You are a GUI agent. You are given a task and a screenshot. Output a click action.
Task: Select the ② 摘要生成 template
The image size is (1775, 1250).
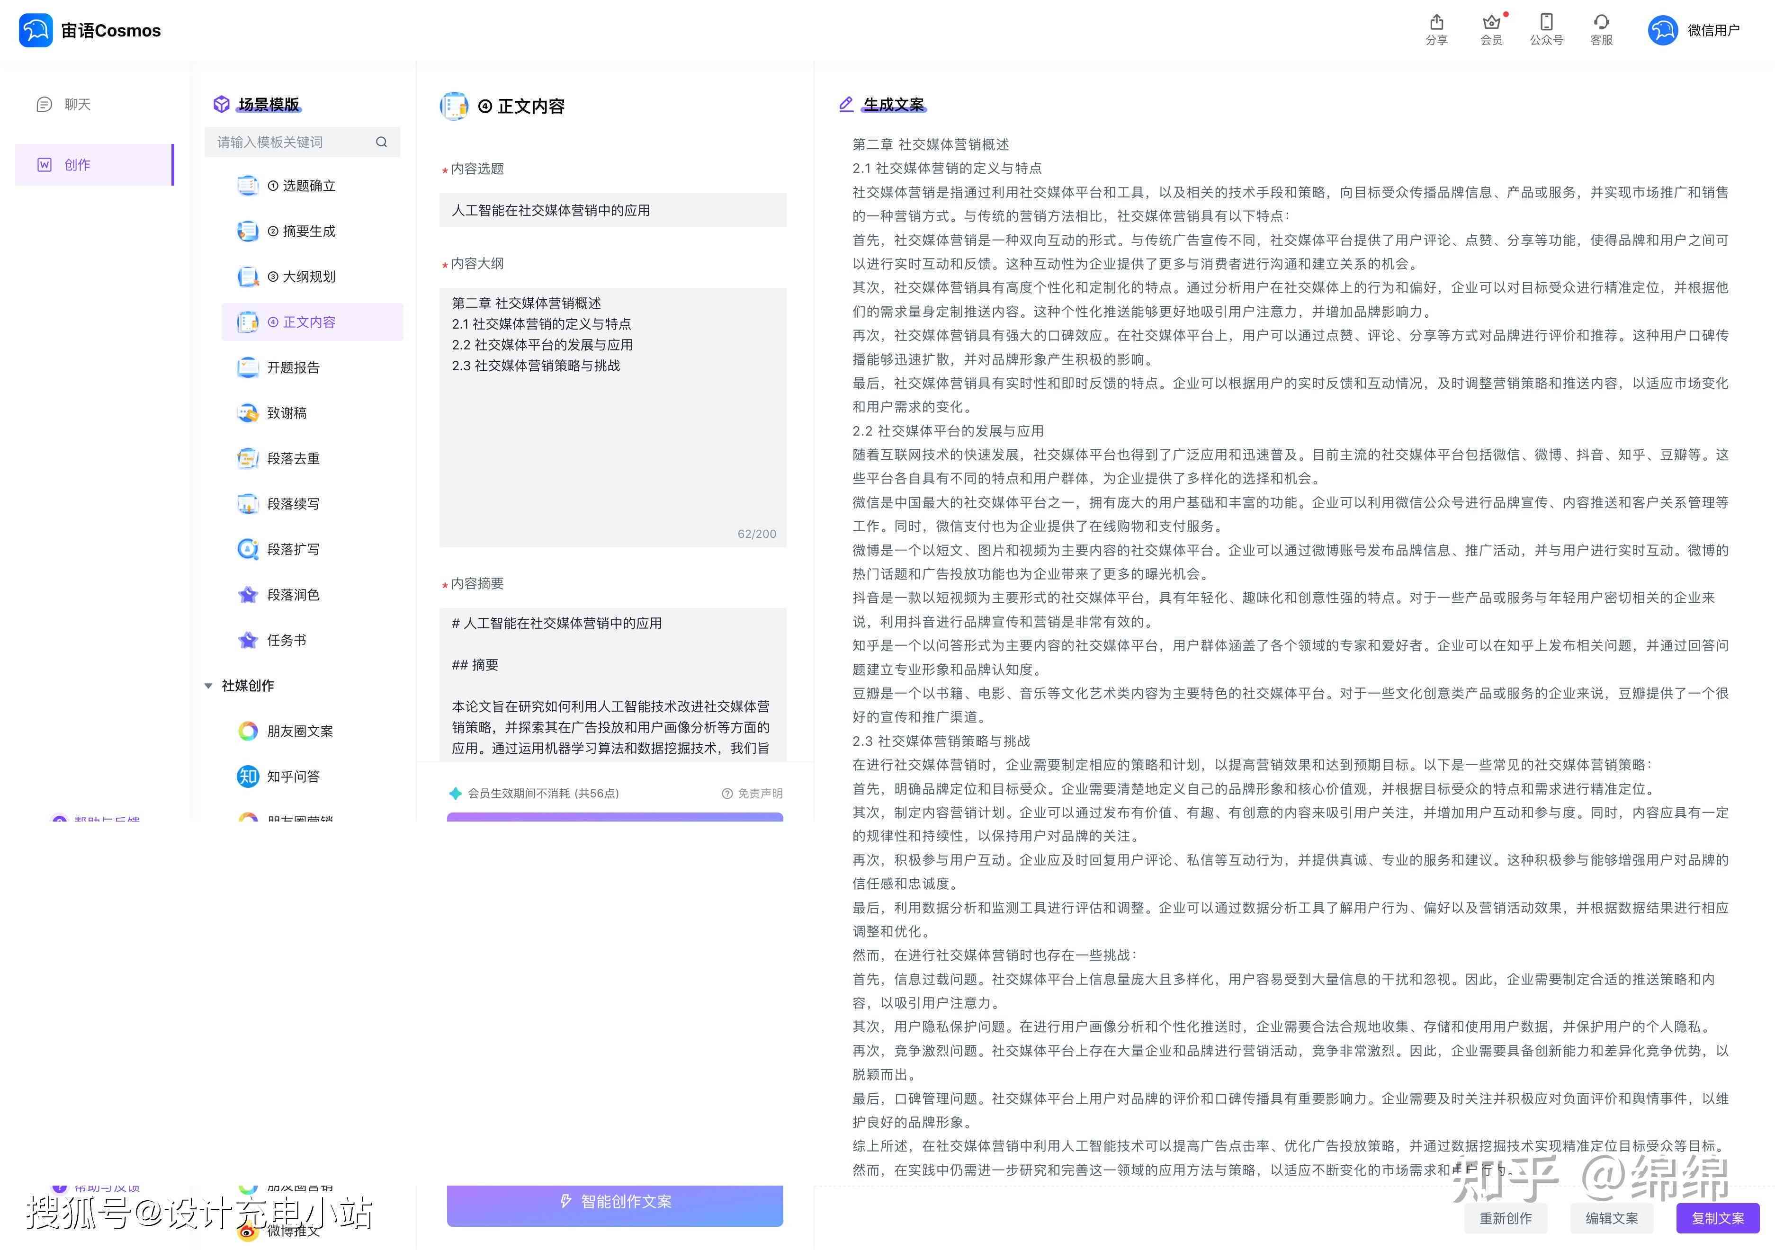[312, 231]
